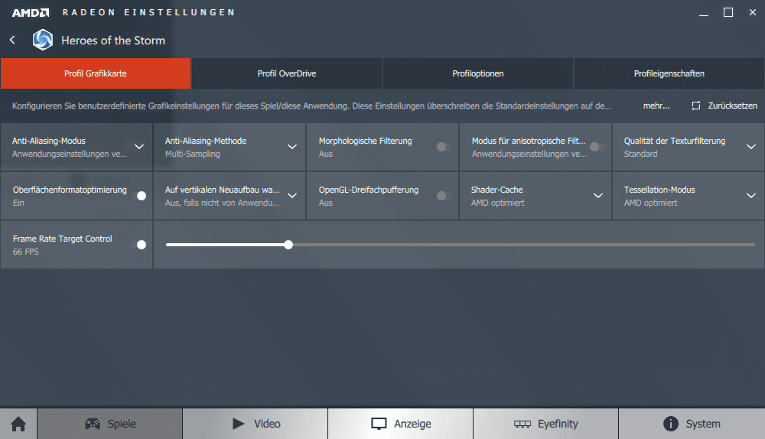Click the unfilled Frame Rate slider track
This screenshot has width=765, height=439.
[x=523, y=245]
